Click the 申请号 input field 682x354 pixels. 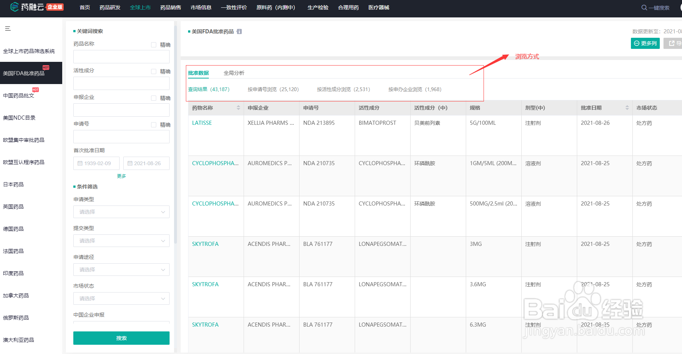(x=121, y=137)
